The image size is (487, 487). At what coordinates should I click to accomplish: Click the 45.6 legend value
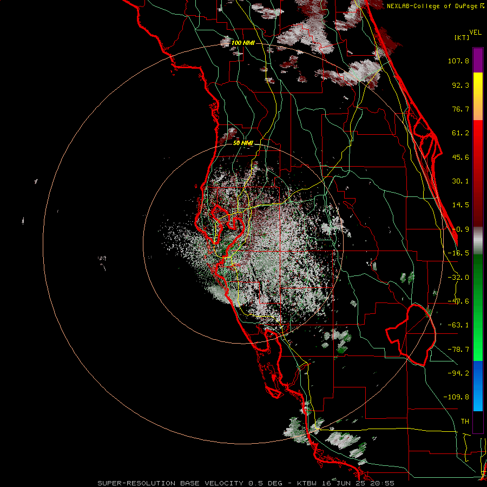460,157
